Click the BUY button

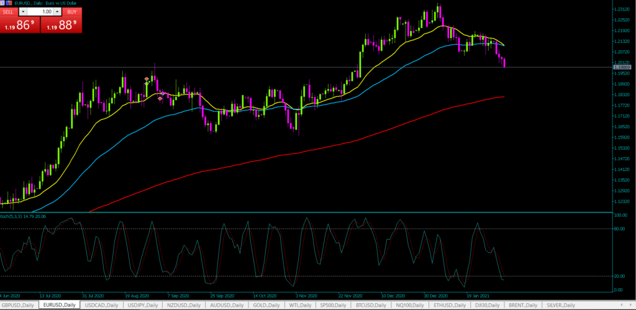(x=71, y=11)
